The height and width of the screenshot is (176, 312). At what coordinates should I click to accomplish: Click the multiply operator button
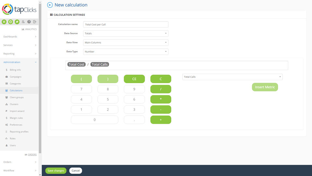point(161,99)
